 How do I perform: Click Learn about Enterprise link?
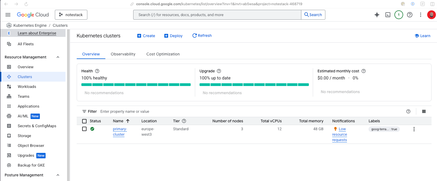coord(37,33)
